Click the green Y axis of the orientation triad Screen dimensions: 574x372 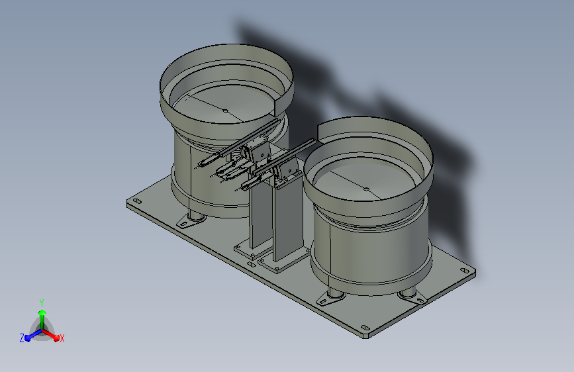click(x=42, y=319)
